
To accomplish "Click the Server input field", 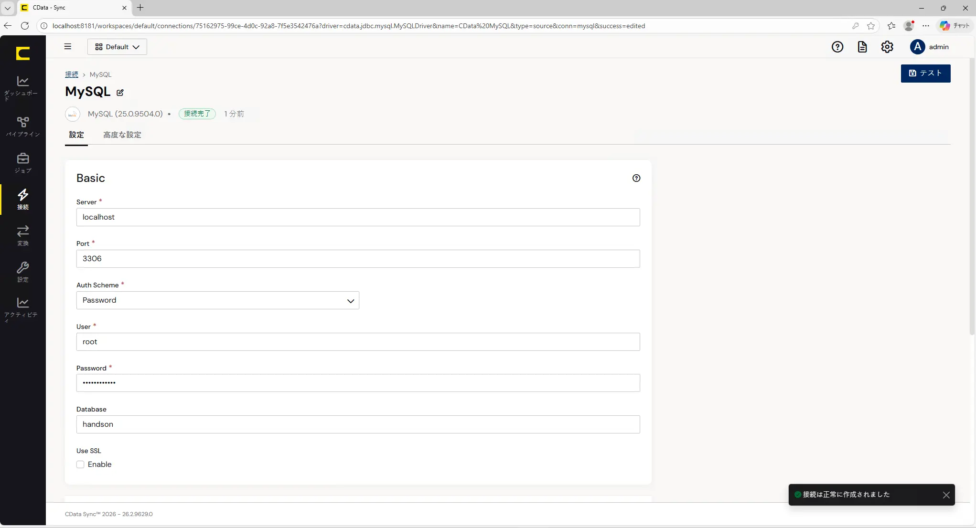I will pyautogui.click(x=358, y=217).
